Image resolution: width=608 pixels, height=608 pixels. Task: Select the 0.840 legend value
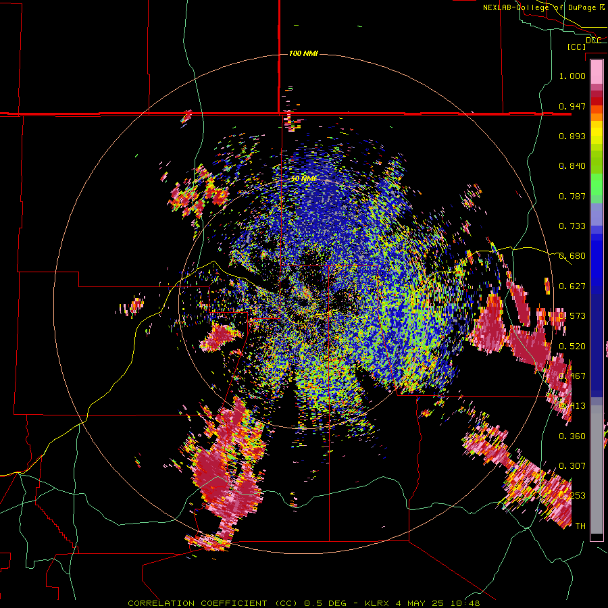[572, 166]
